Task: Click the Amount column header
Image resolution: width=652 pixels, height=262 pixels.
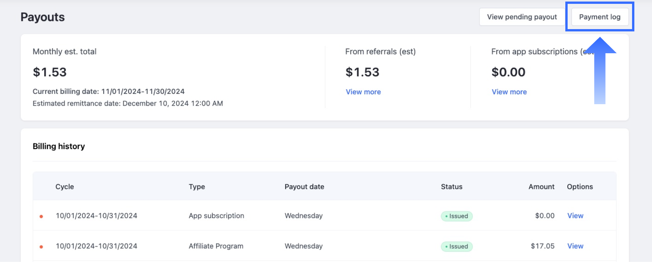Action: pyautogui.click(x=541, y=187)
